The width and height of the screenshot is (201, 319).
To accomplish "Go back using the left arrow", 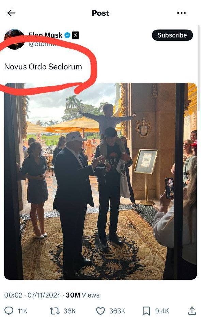I will tap(11, 13).
